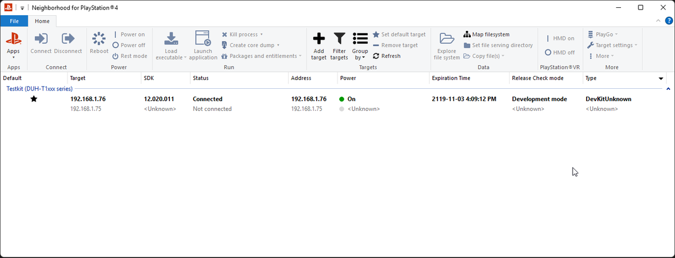The height and width of the screenshot is (258, 675).
Task: Open Create core dump dropdown
Action: tap(250, 45)
